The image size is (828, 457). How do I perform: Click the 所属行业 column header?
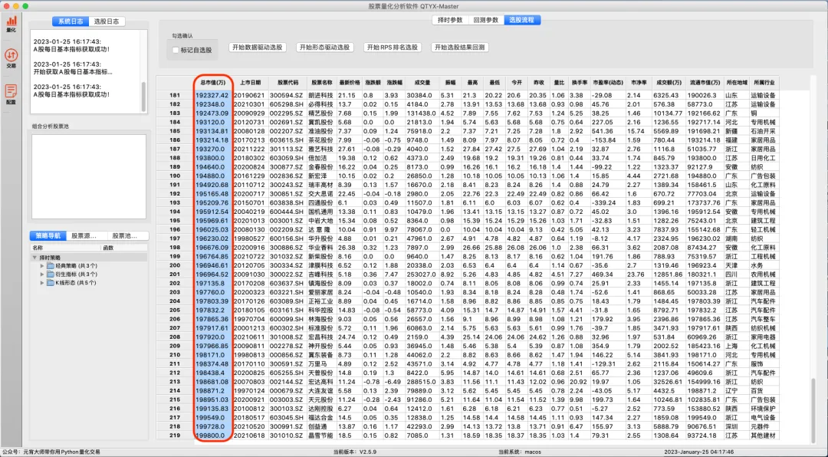point(764,82)
